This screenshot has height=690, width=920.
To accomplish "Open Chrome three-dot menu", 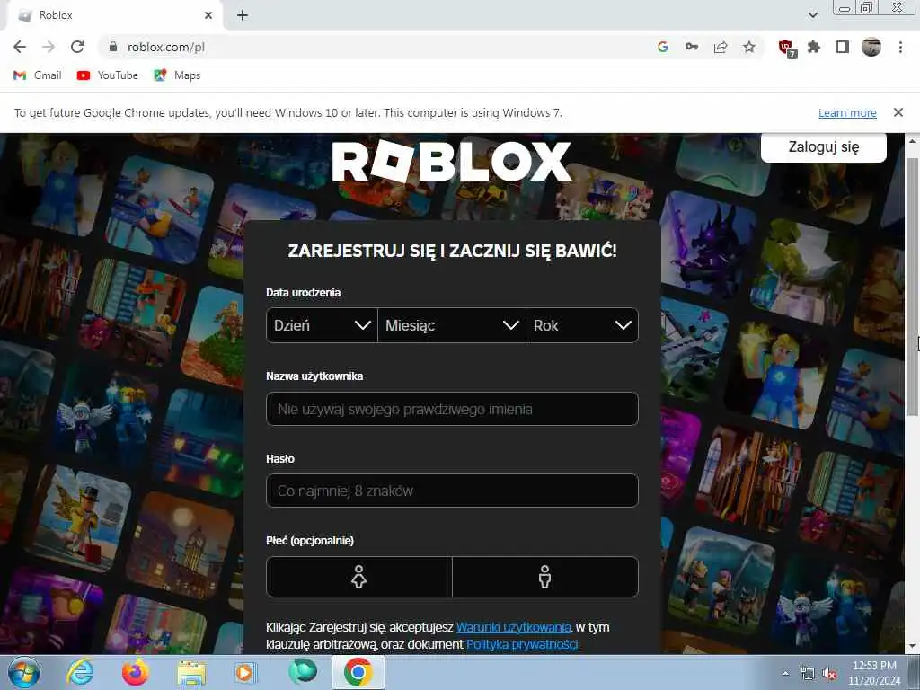I will click(x=900, y=47).
